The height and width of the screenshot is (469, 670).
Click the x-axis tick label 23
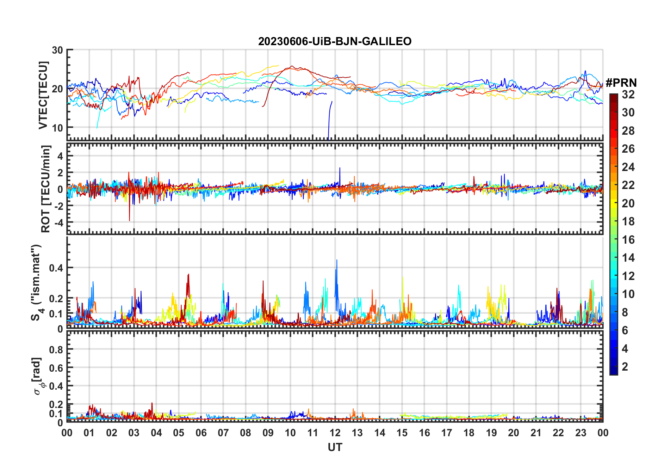point(581,433)
